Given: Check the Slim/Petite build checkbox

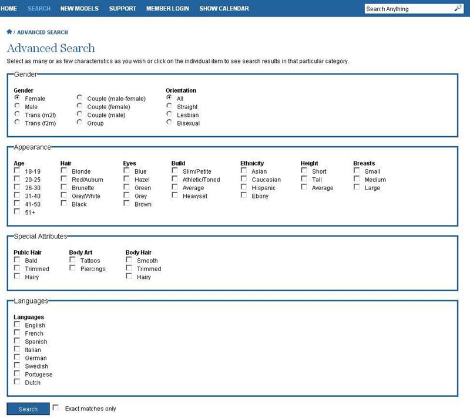Looking at the screenshot, I should (174, 170).
